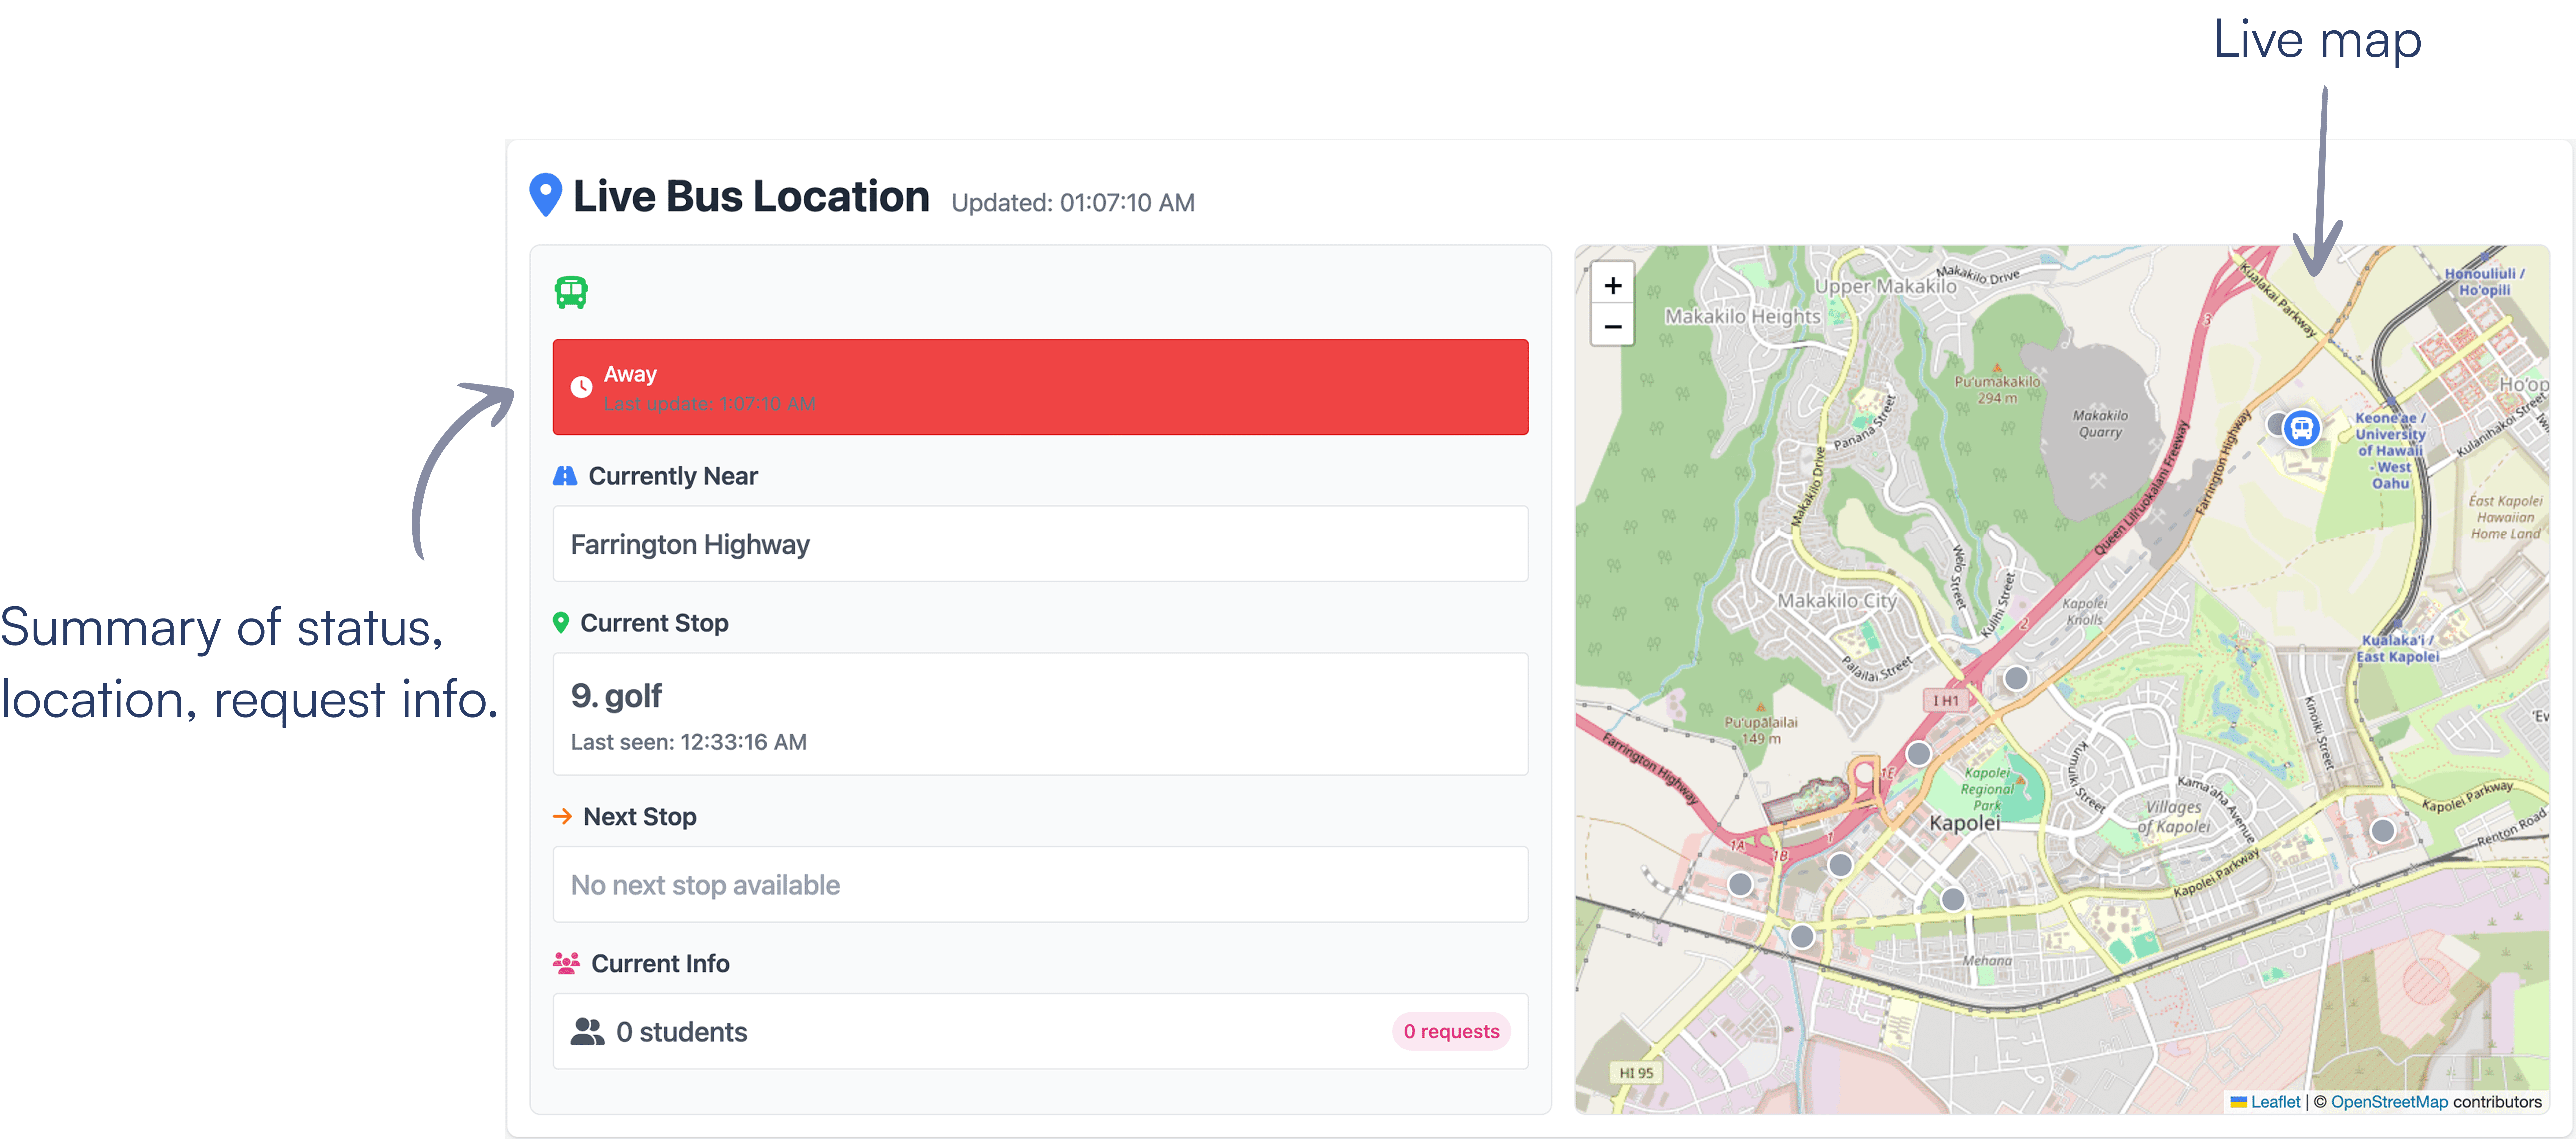Click the road icon by Currently Near
Screen dimensions: 2576x1139
coord(565,476)
